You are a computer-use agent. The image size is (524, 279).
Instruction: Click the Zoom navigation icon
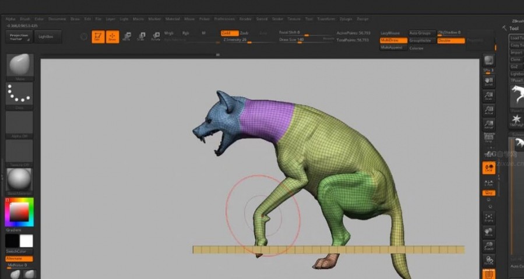click(x=489, y=96)
